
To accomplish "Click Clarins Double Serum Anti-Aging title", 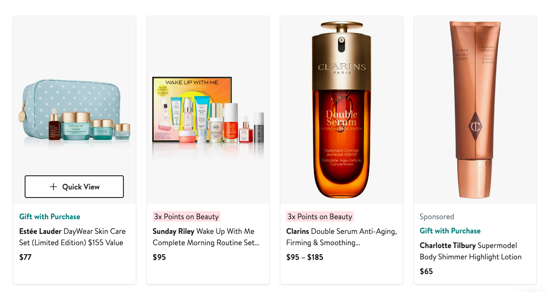I will pos(341,237).
